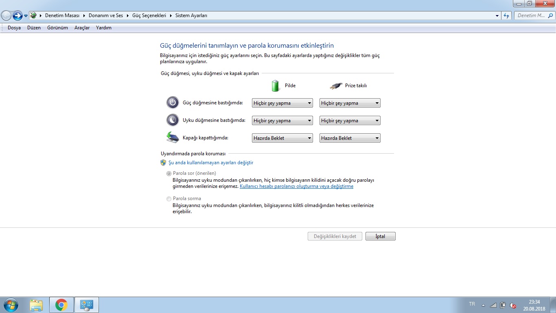Click the refresh icon beside address bar
This screenshot has width=556, height=313.
(x=506, y=15)
